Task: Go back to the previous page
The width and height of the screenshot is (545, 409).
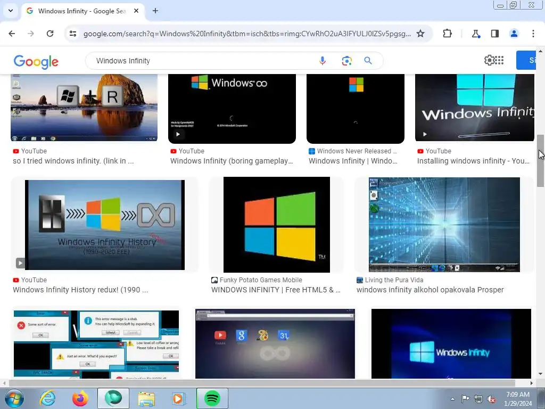Action: click(12, 34)
